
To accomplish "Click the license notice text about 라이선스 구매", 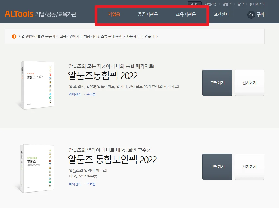I will pyautogui.click(x=88, y=37).
